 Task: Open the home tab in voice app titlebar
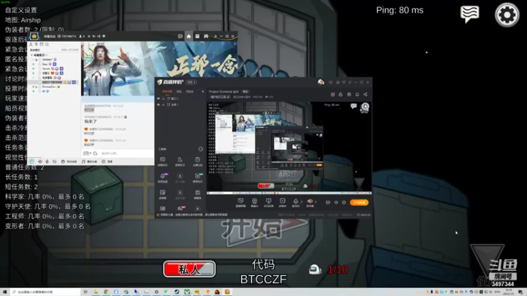pos(188,36)
